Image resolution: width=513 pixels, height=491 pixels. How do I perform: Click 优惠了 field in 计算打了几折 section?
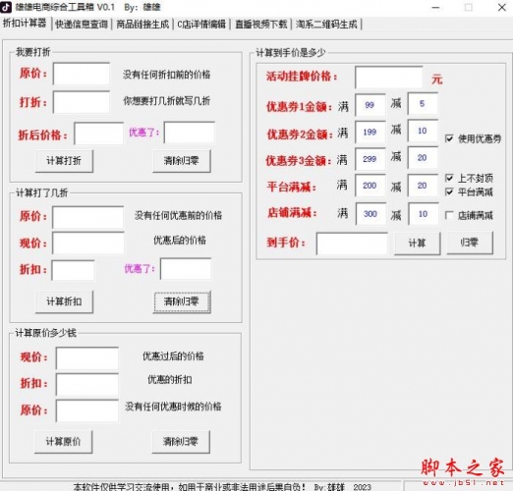tap(186, 269)
